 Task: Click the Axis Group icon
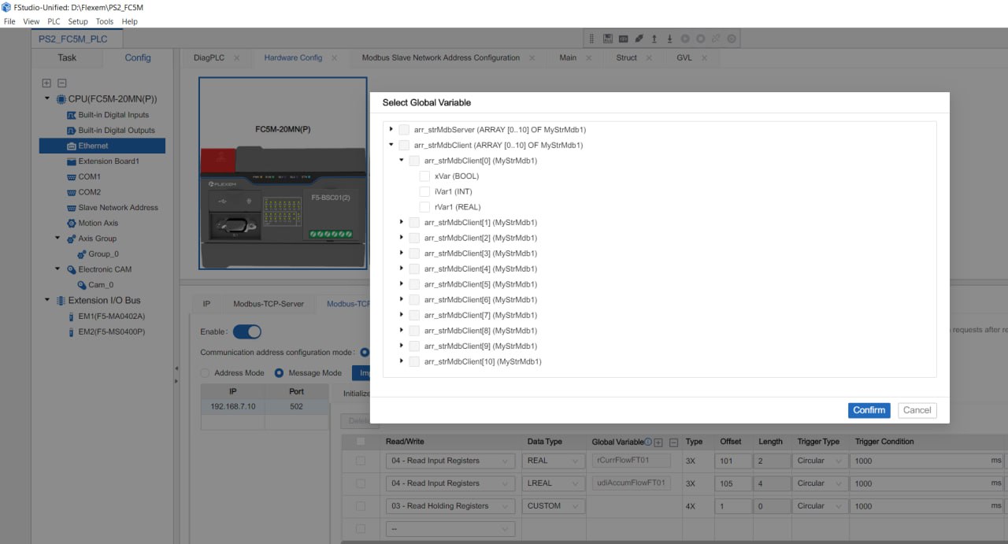pos(71,239)
